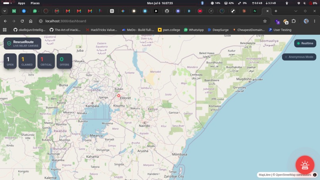
Task: Open the pwn.college bookmark
Action: [169, 30]
